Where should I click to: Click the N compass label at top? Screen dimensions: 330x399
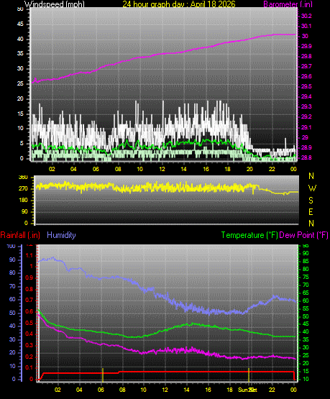tap(311, 176)
